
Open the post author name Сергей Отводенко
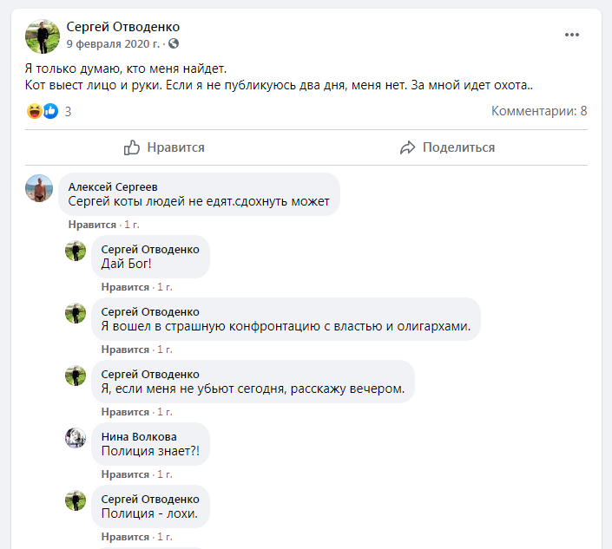pos(123,27)
